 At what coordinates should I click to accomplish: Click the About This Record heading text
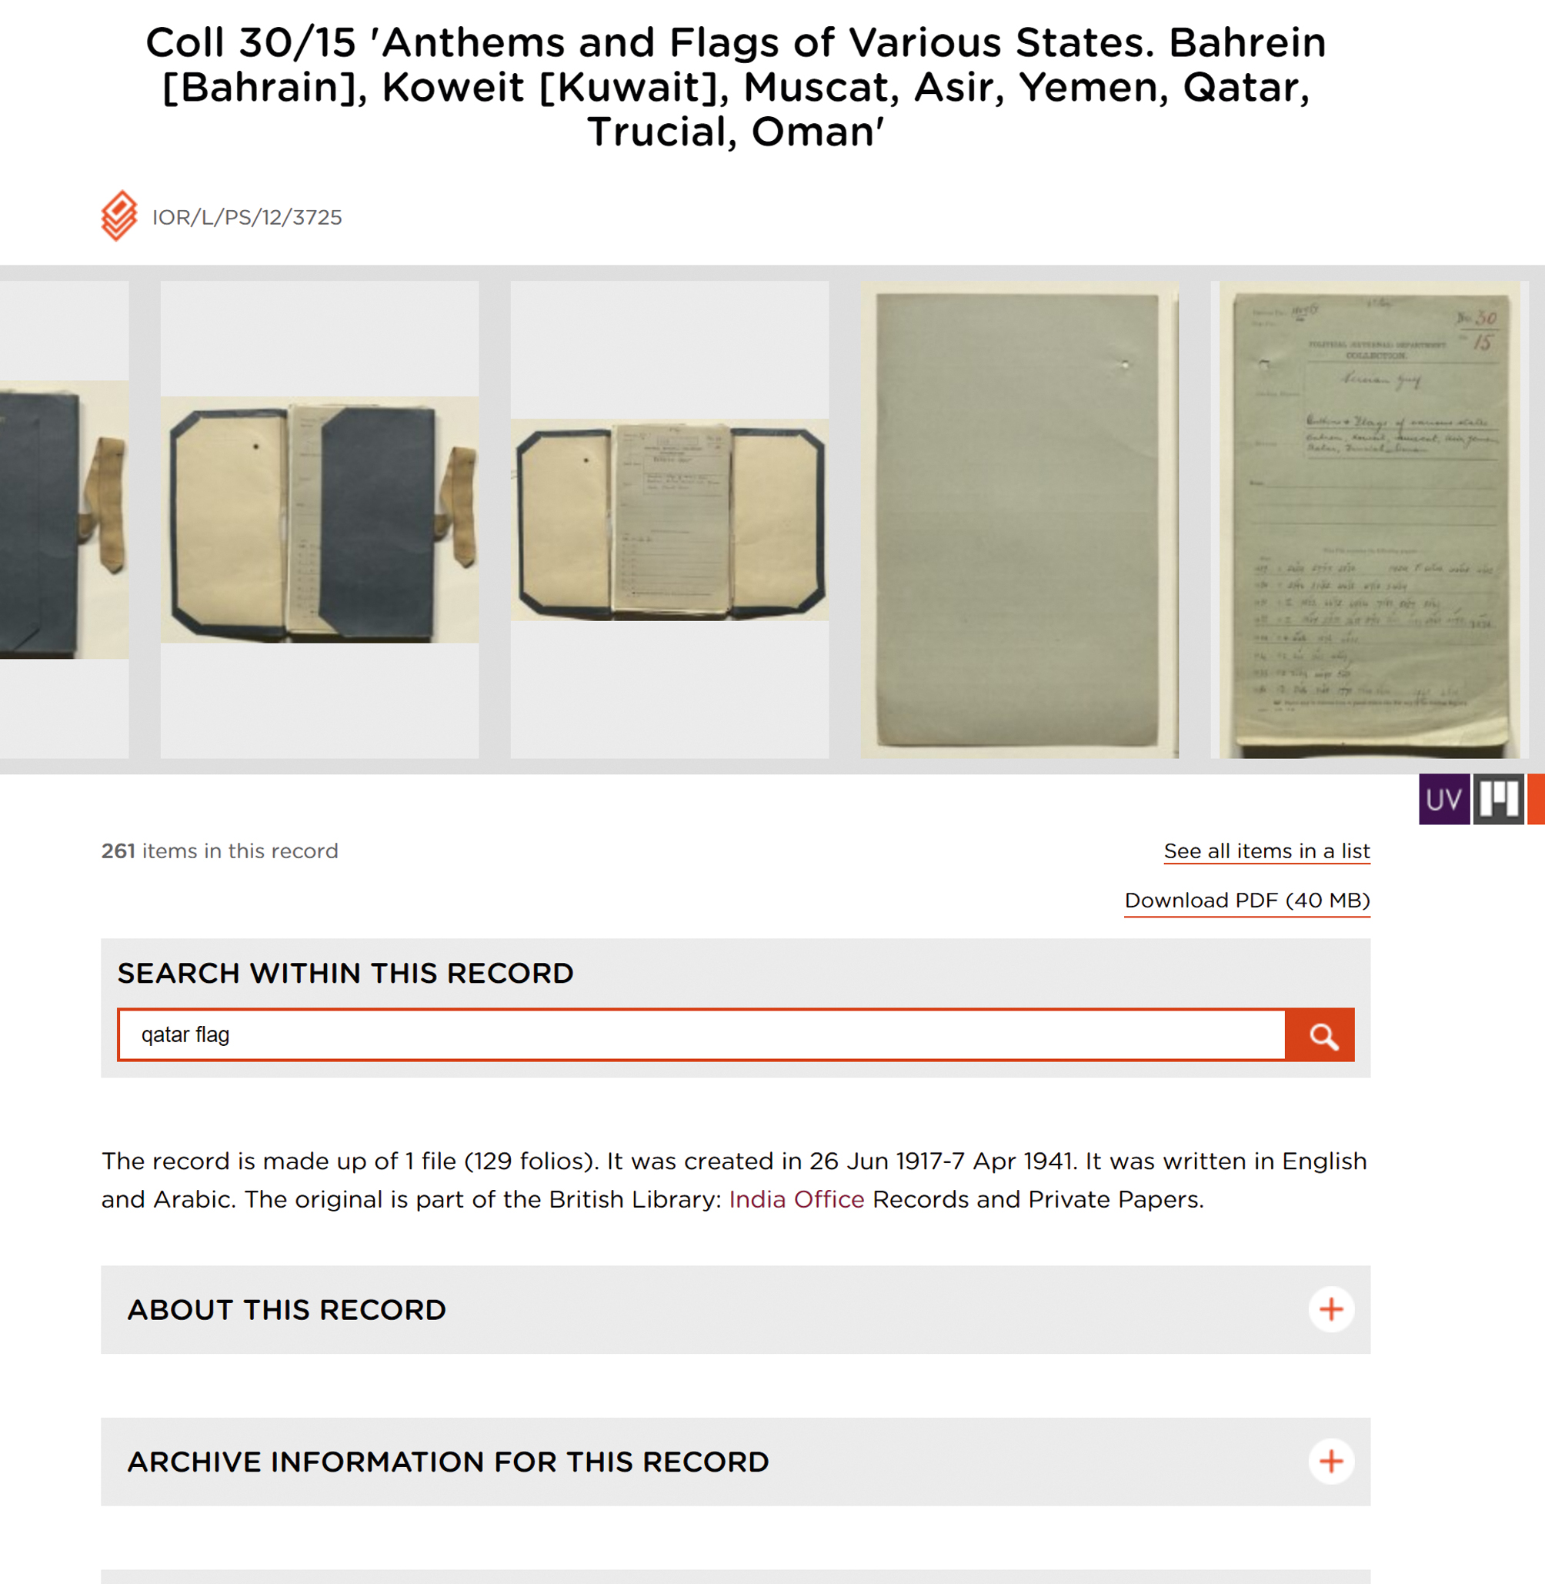click(286, 1309)
